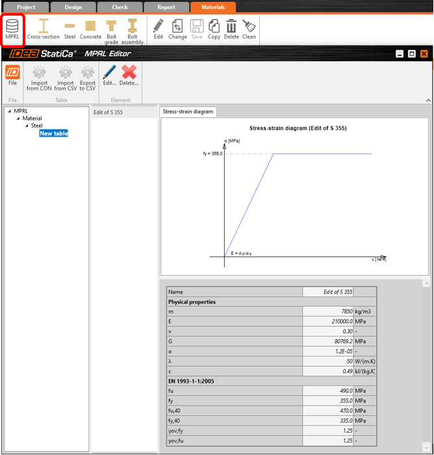Select Edit of S 355 list item
This screenshot has height=455, width=434.
tap(108, 113)
